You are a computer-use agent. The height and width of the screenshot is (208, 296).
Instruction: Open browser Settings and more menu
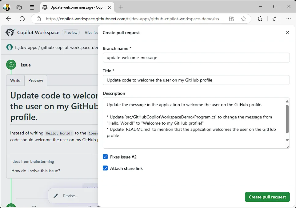pyautogui.click(x=288, y=19)
